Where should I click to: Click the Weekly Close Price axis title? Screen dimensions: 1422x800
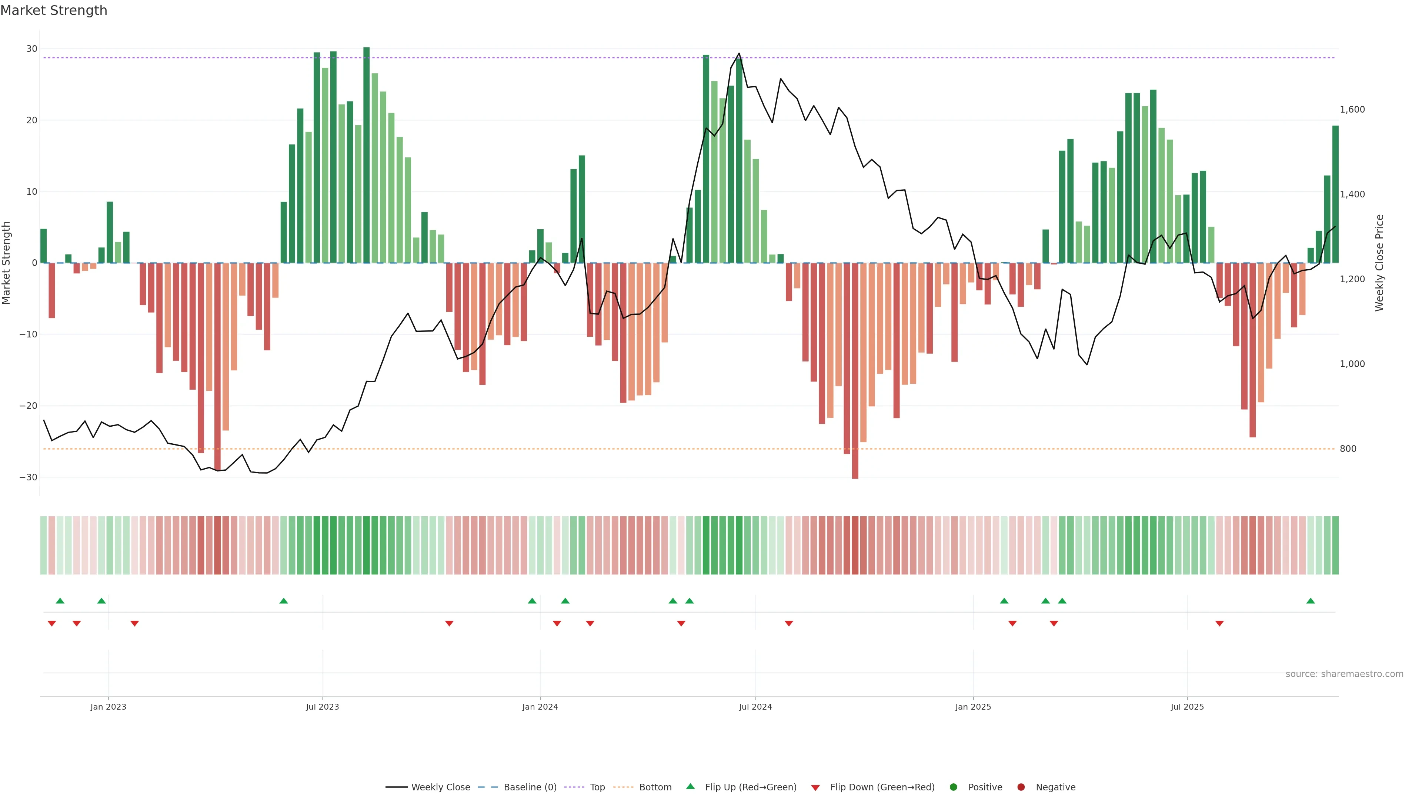coord(1379,263)
